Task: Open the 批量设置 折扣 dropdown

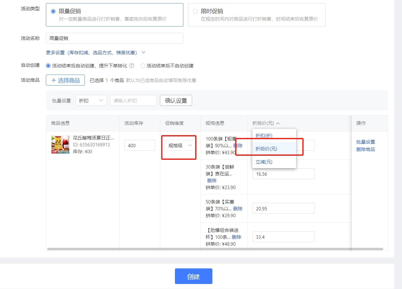Action: [x=91, y=100]
